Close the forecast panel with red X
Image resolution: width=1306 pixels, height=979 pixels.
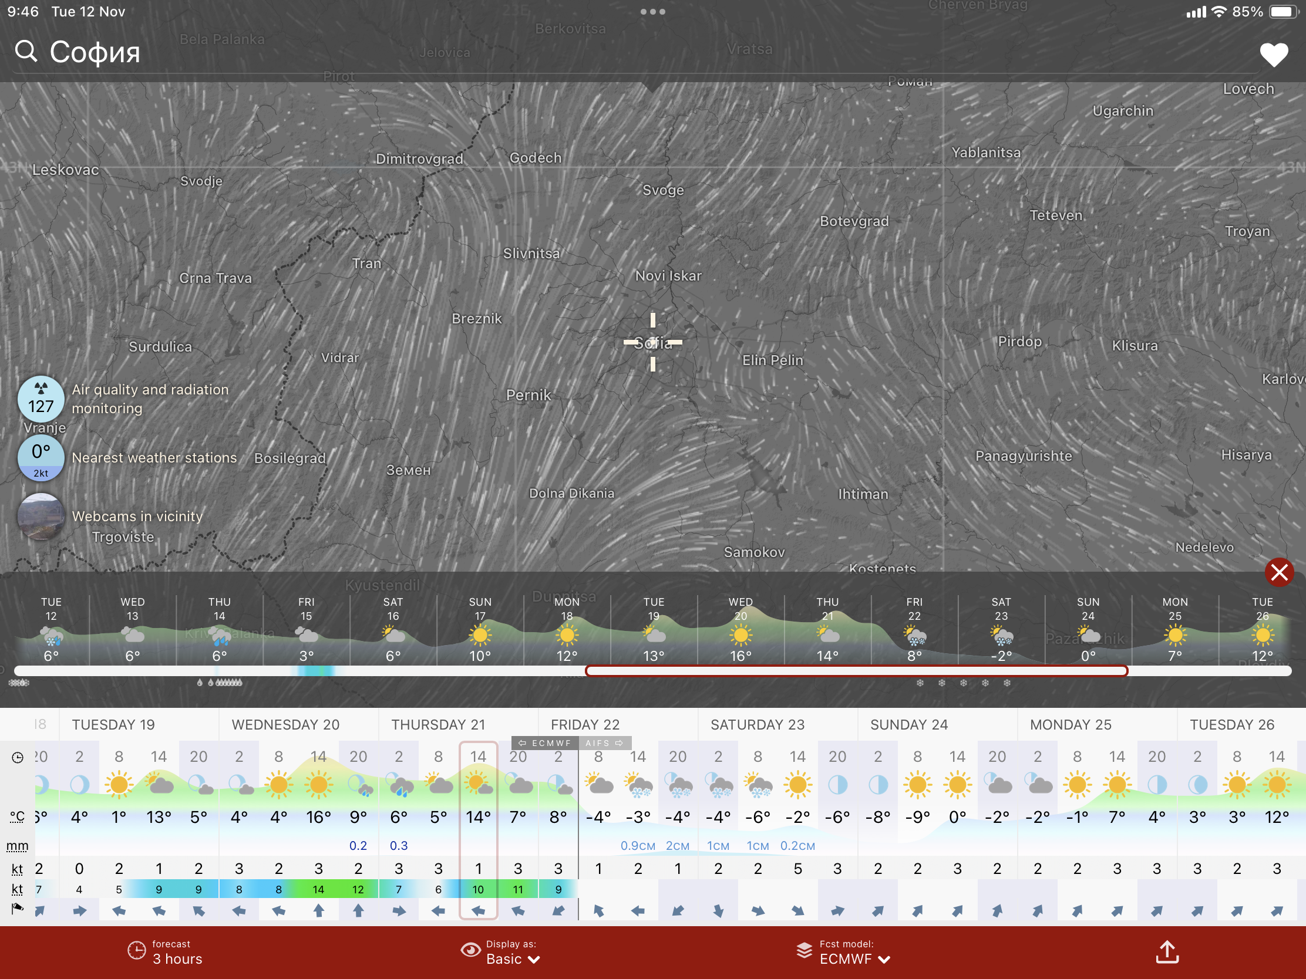point(1279,572)
